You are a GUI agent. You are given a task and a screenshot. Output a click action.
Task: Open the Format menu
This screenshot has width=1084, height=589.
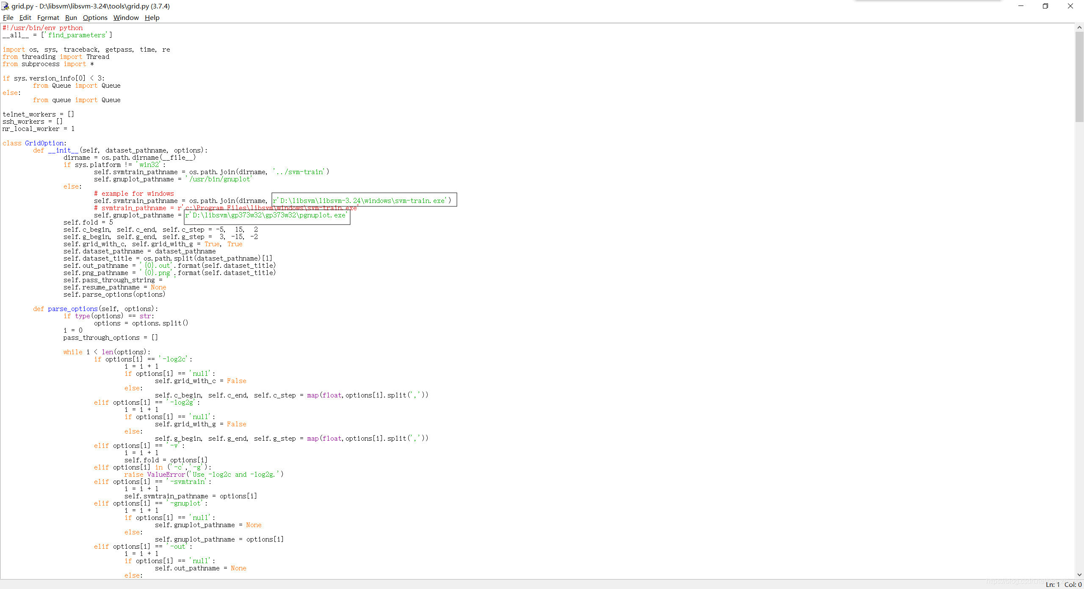pyautogui.click(x=48, y=17)
